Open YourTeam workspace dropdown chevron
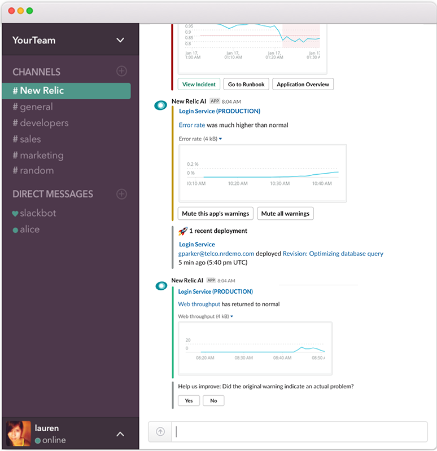Viewport: 437px width, 451px height. pyautogui.click(x=120, y=40)
